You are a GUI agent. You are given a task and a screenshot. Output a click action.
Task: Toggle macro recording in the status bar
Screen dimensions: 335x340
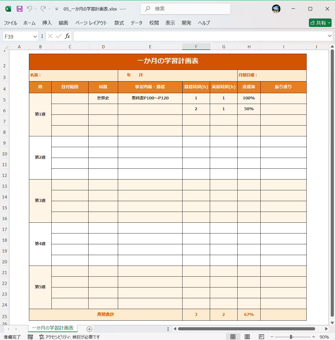click(x=30, y=337)
